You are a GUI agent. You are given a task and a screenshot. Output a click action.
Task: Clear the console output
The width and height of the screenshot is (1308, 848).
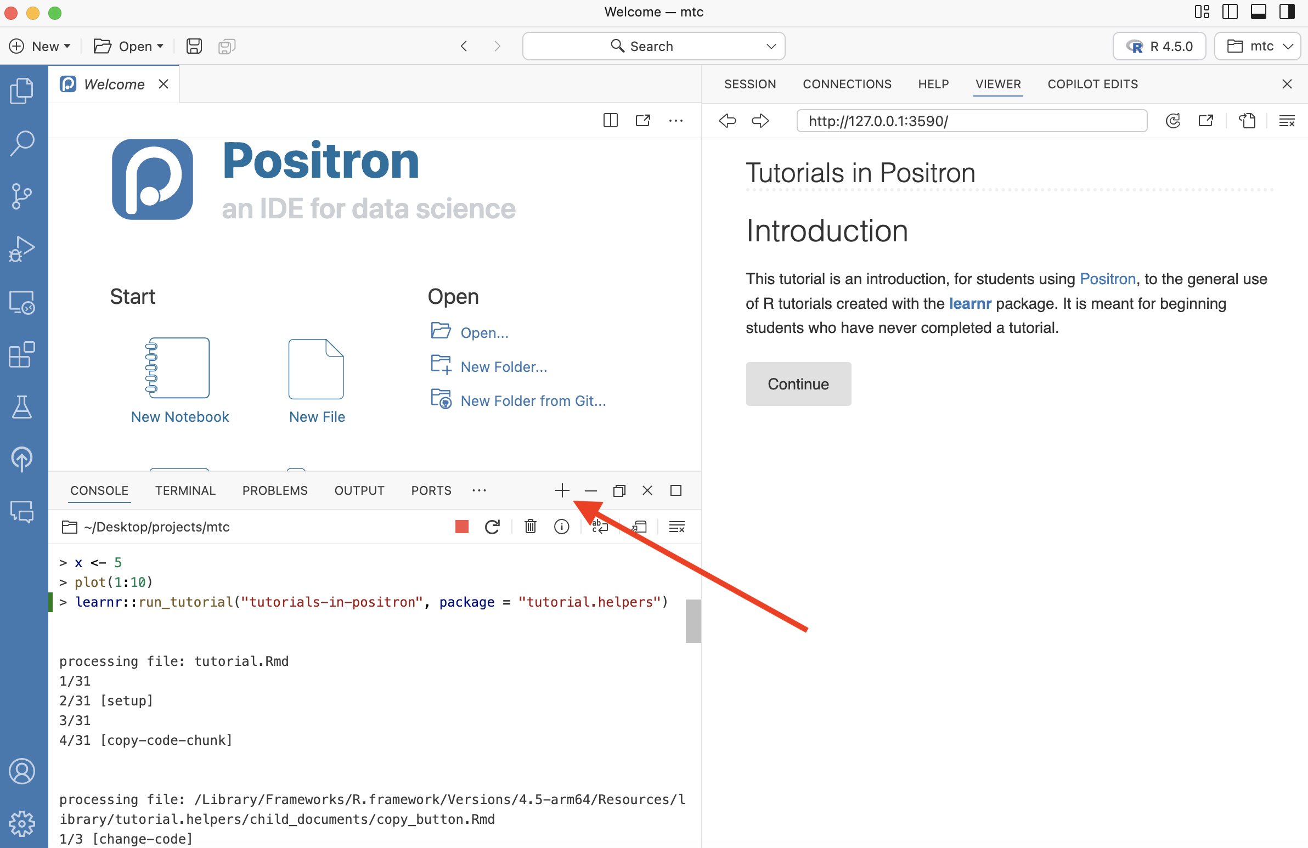(676, 527)
